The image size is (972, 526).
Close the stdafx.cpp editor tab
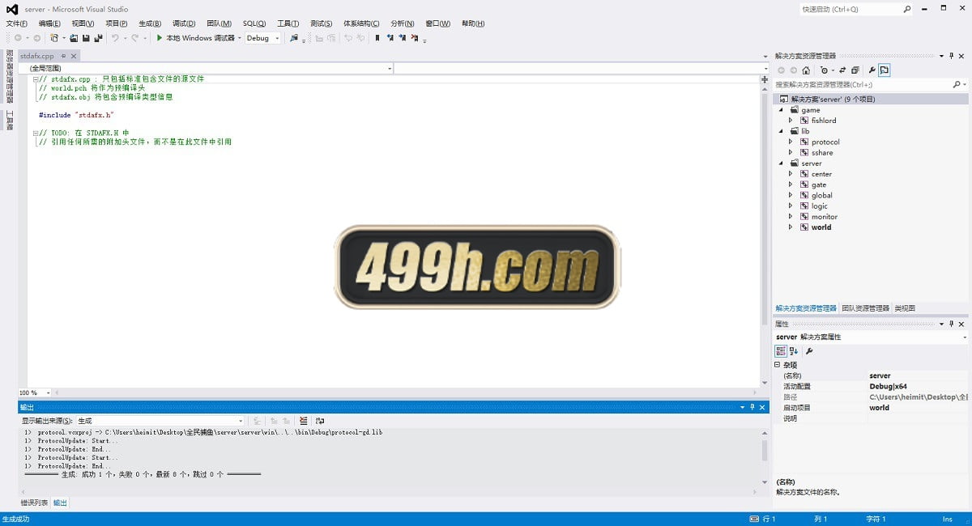click(74, 56)
